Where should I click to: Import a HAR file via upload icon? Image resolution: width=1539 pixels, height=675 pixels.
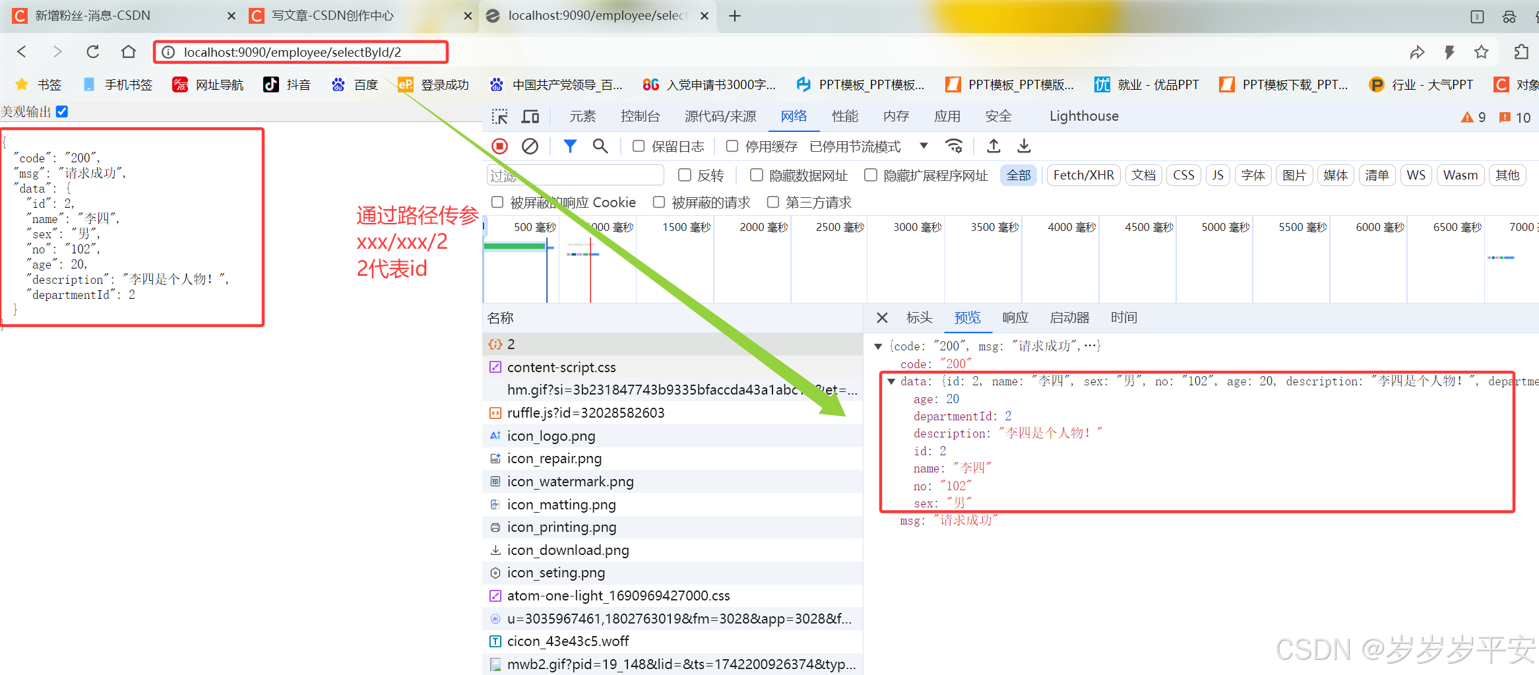993,146
